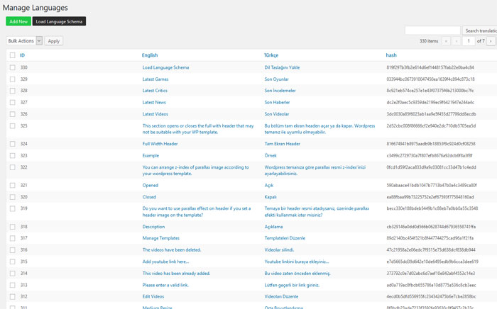Check the checkbox for row 329

click(x=12, y=79)
